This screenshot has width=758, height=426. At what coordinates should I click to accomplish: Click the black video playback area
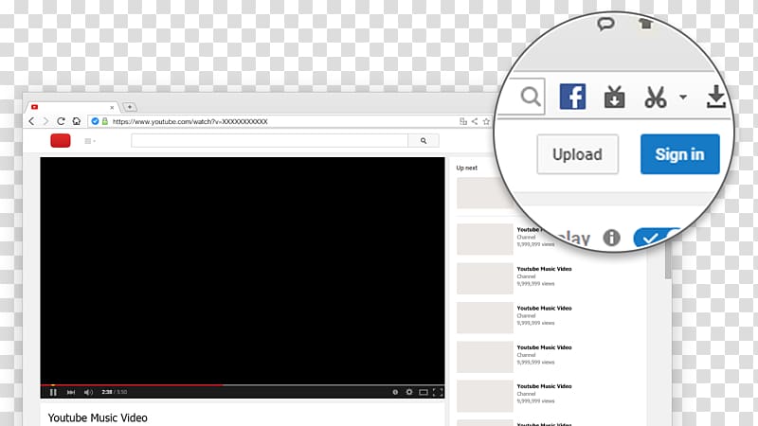point(243,270)
